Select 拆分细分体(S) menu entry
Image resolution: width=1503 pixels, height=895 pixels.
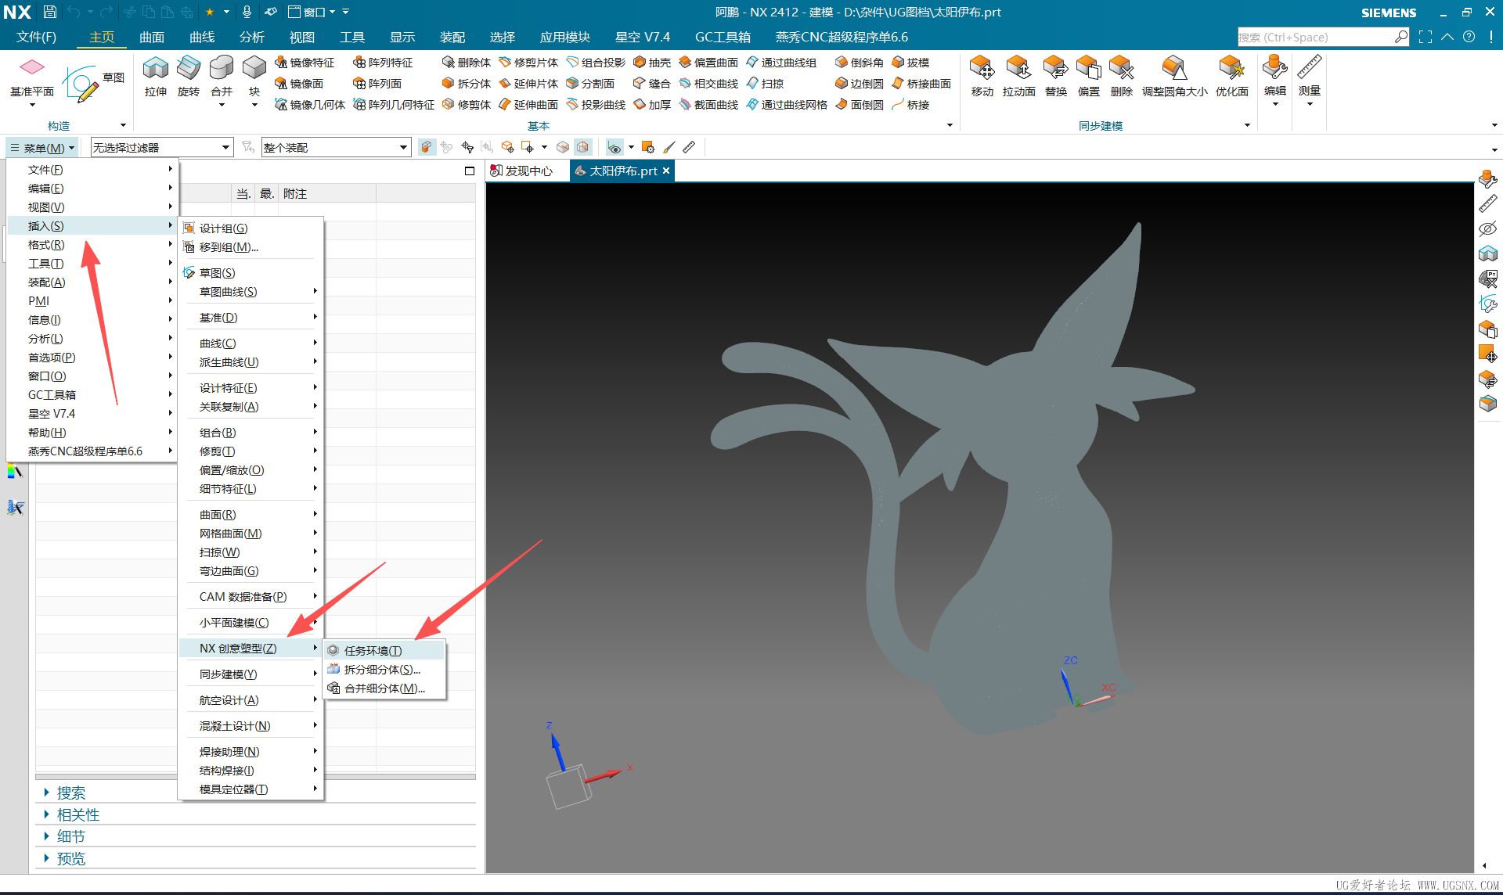click(x=384, y=670)
